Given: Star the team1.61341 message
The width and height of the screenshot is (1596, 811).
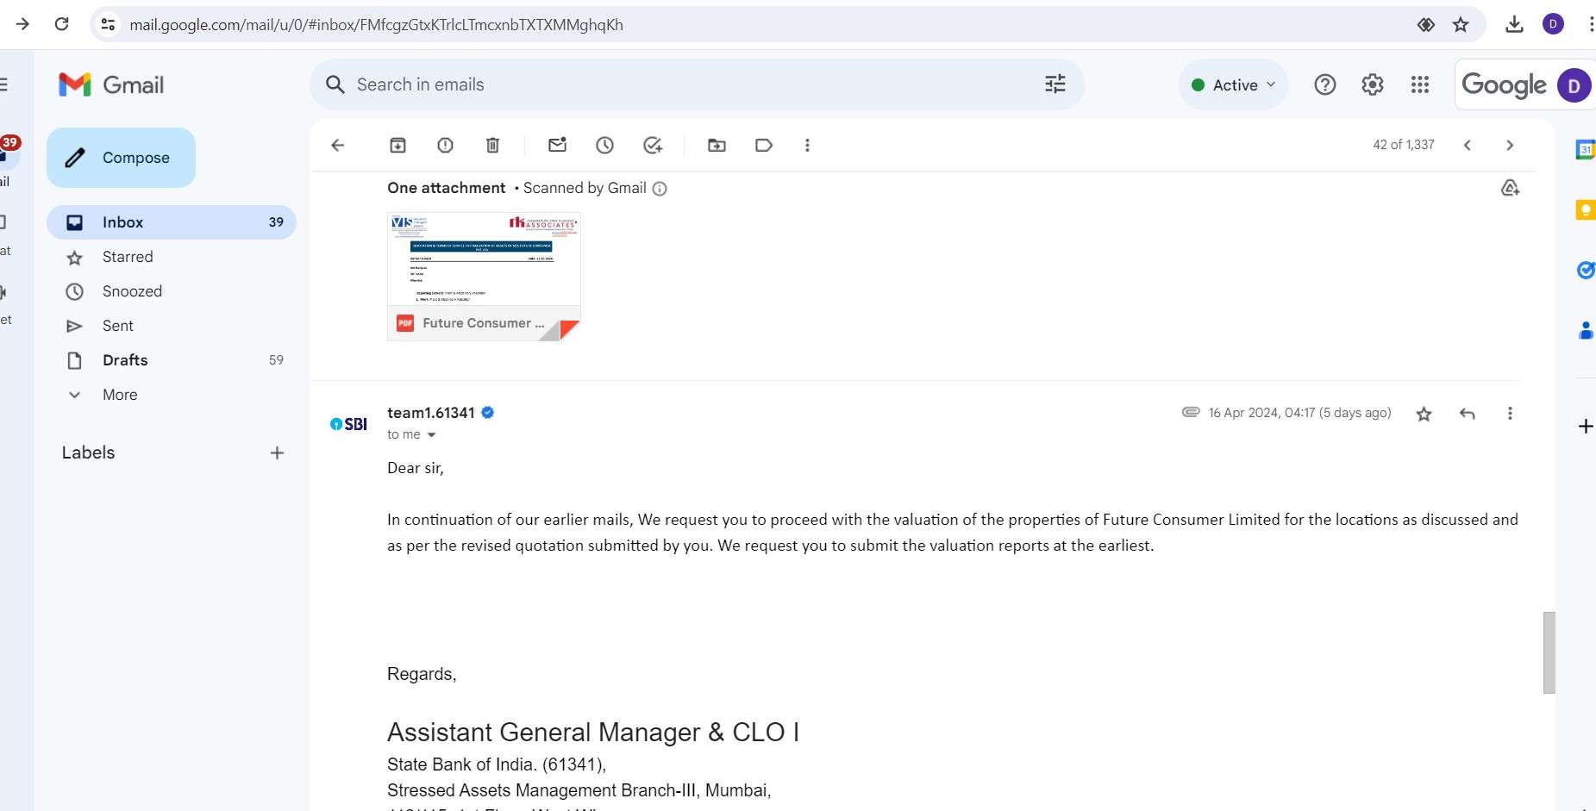Looking at the screenshot, I should pos(1424,414).
